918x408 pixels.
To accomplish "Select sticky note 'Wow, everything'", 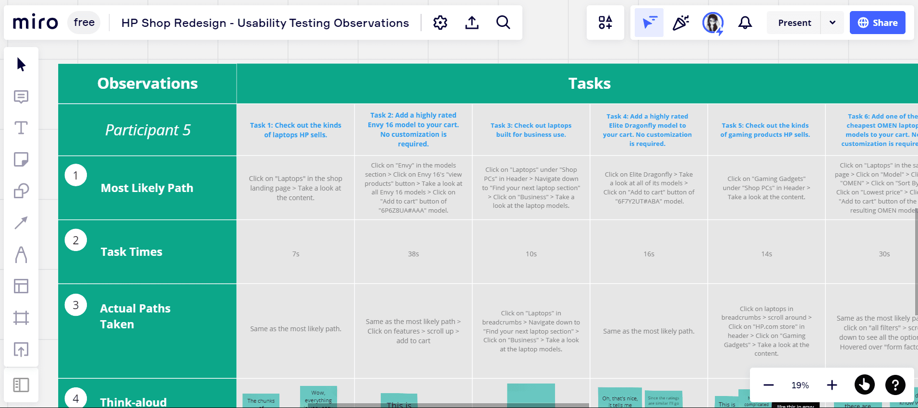I will point(318,397).
